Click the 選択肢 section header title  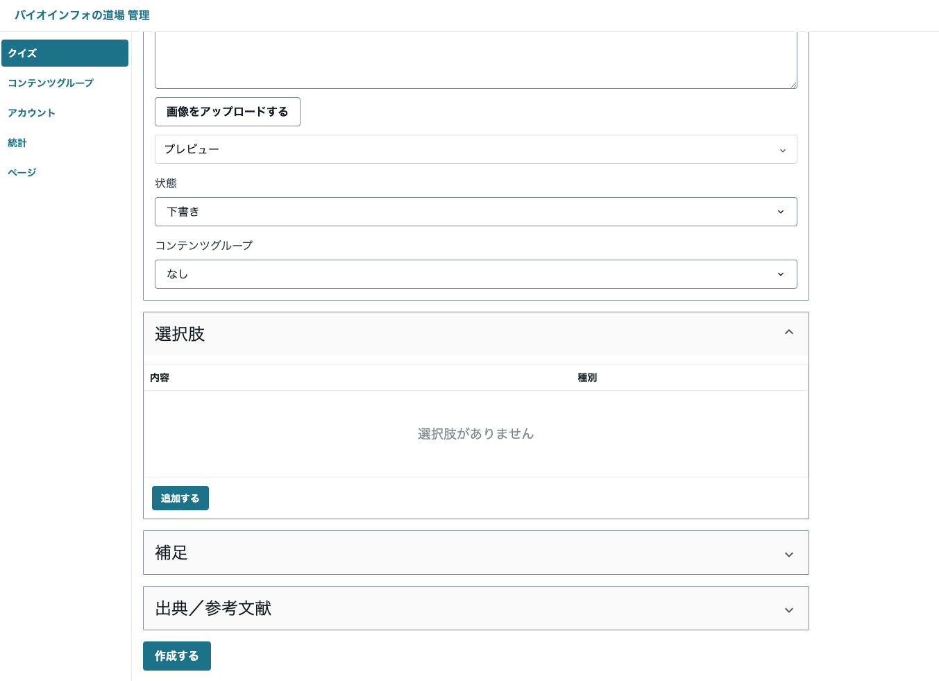click(x=180, y=334)
